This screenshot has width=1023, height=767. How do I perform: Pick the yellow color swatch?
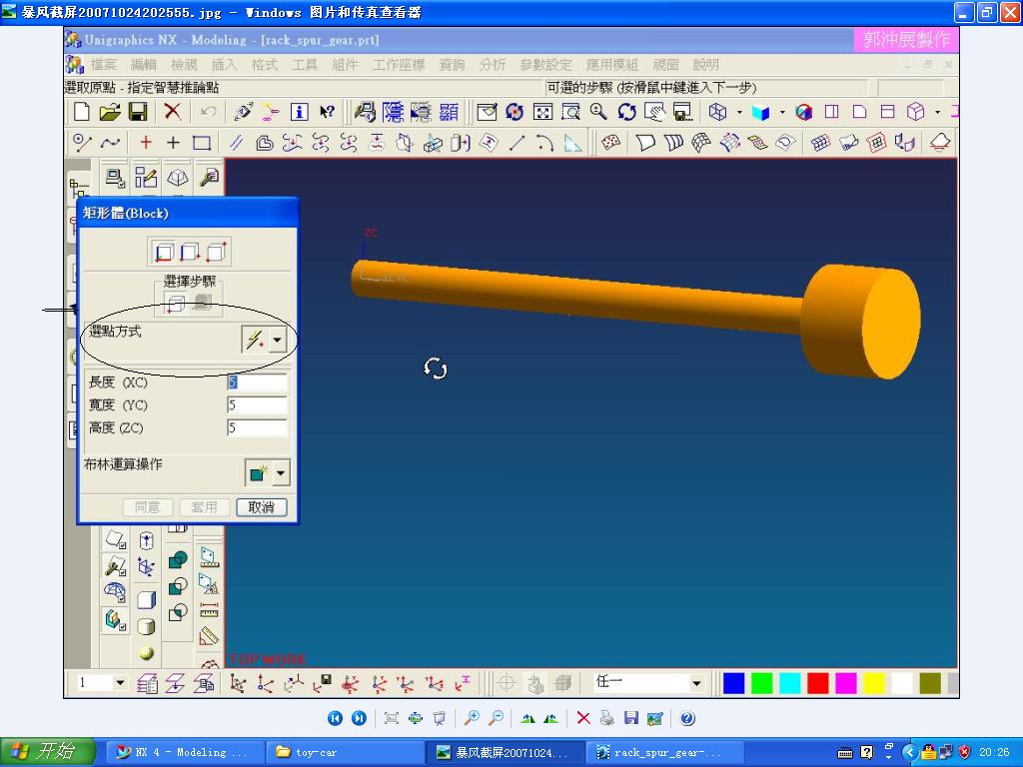(x=873, y=683)
